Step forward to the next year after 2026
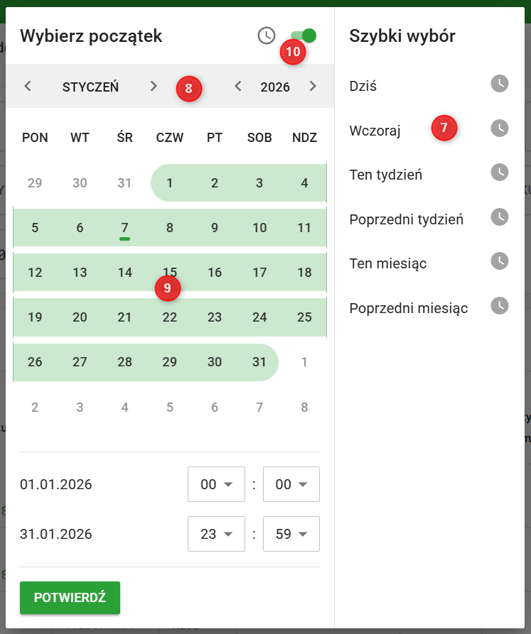This screenshot has height=634, width=531. coord(313,87)
